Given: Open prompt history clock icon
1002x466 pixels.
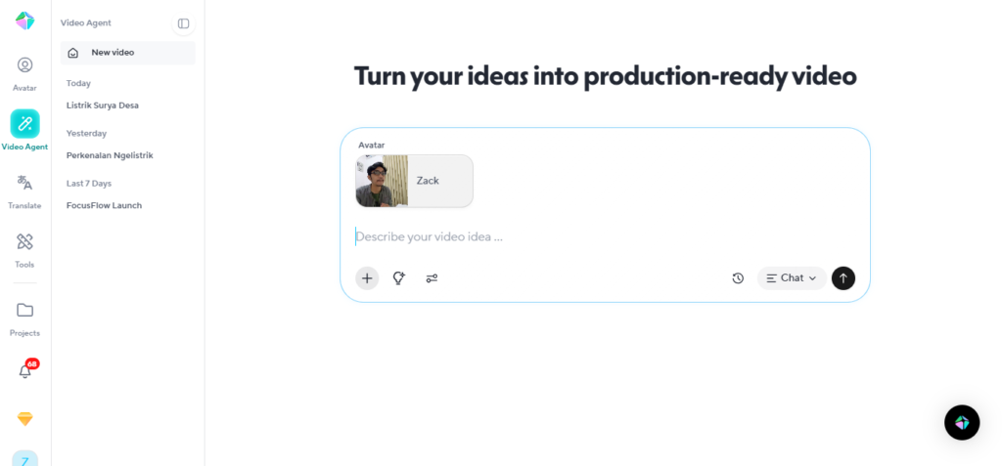Looking at the screenshot, I should 738,278.
